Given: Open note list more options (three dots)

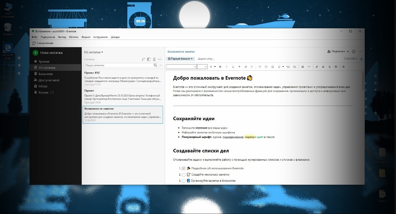Looking at the screenshot, I should coord(160,59).
